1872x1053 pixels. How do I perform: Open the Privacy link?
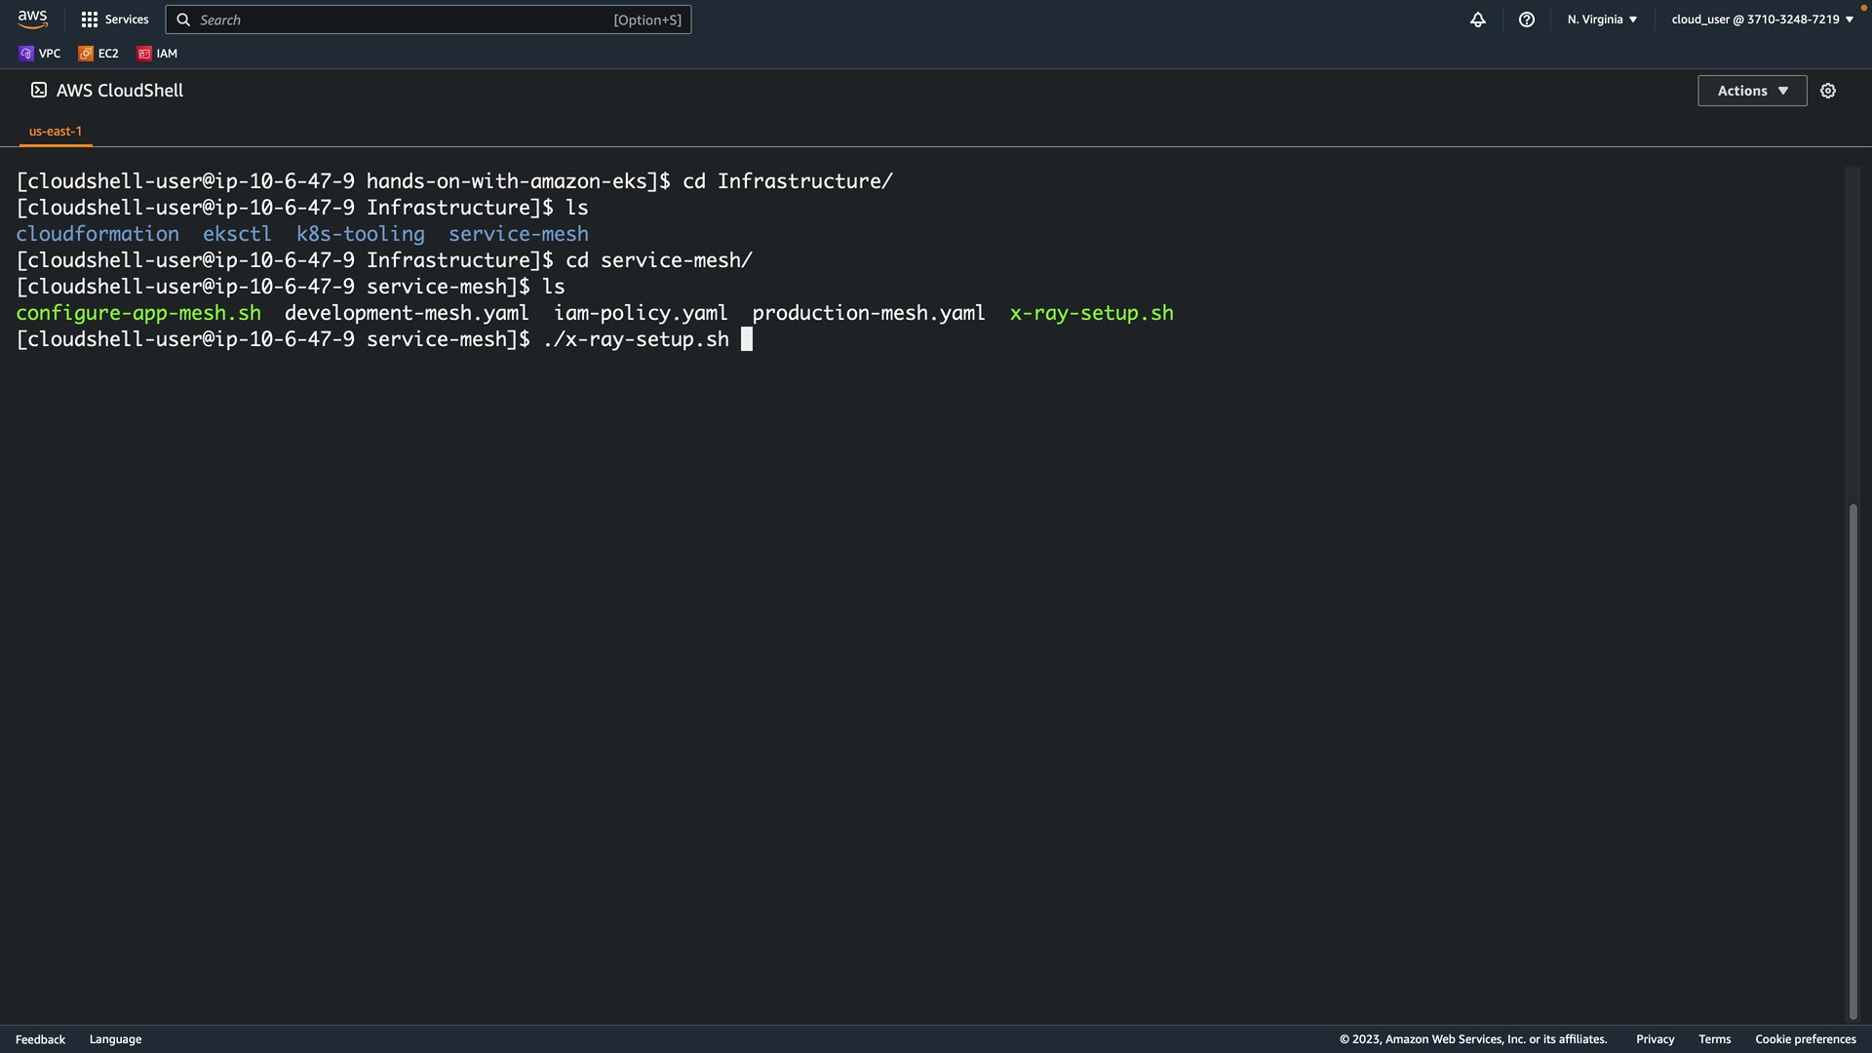coord(1655,1039)
